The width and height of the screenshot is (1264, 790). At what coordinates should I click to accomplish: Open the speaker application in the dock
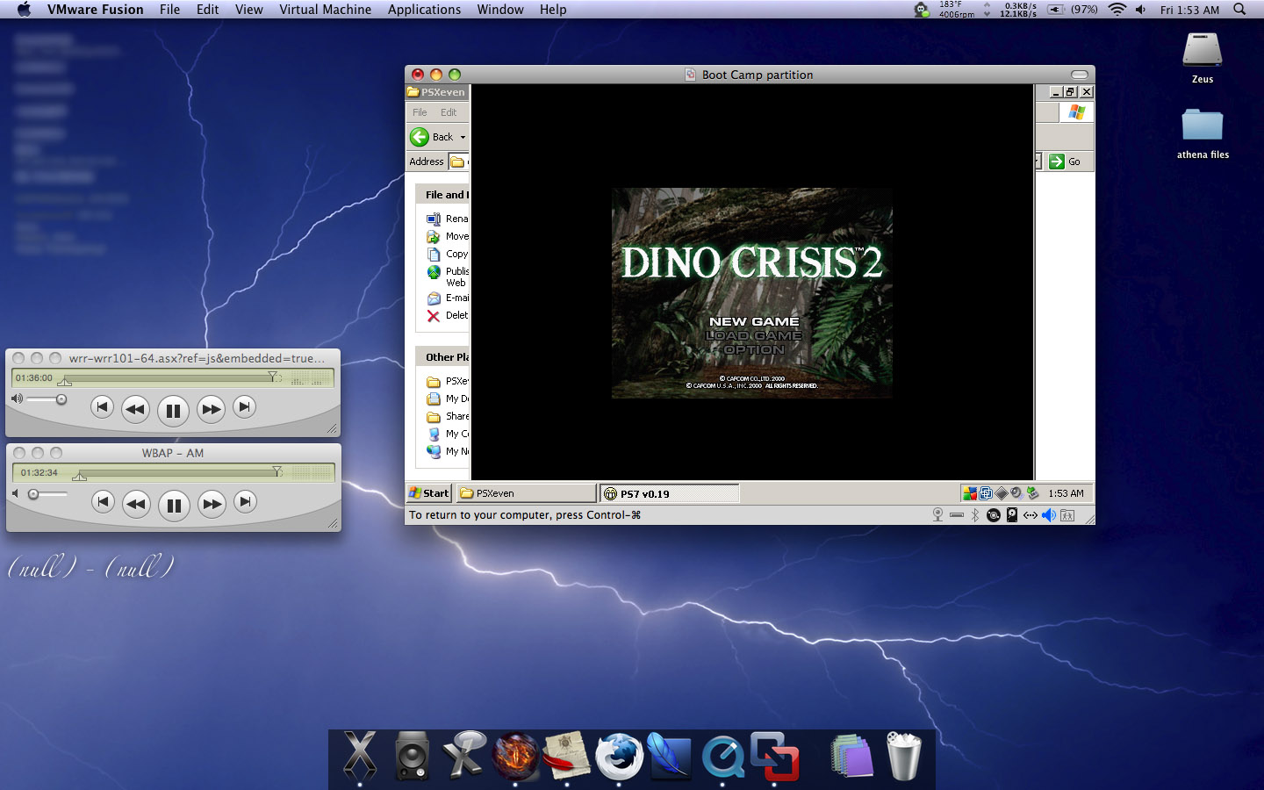point(412,756)
